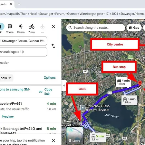
Task: Open route Options
Action: click(50, 78)
